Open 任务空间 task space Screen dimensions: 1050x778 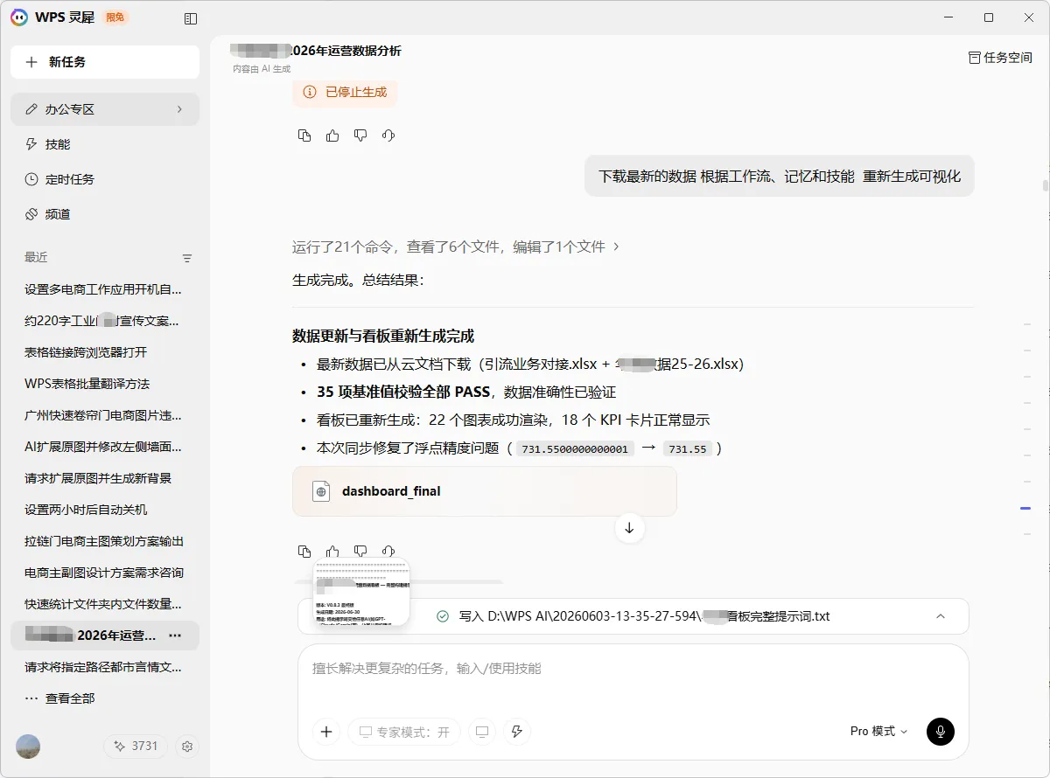pos(1000,58)
